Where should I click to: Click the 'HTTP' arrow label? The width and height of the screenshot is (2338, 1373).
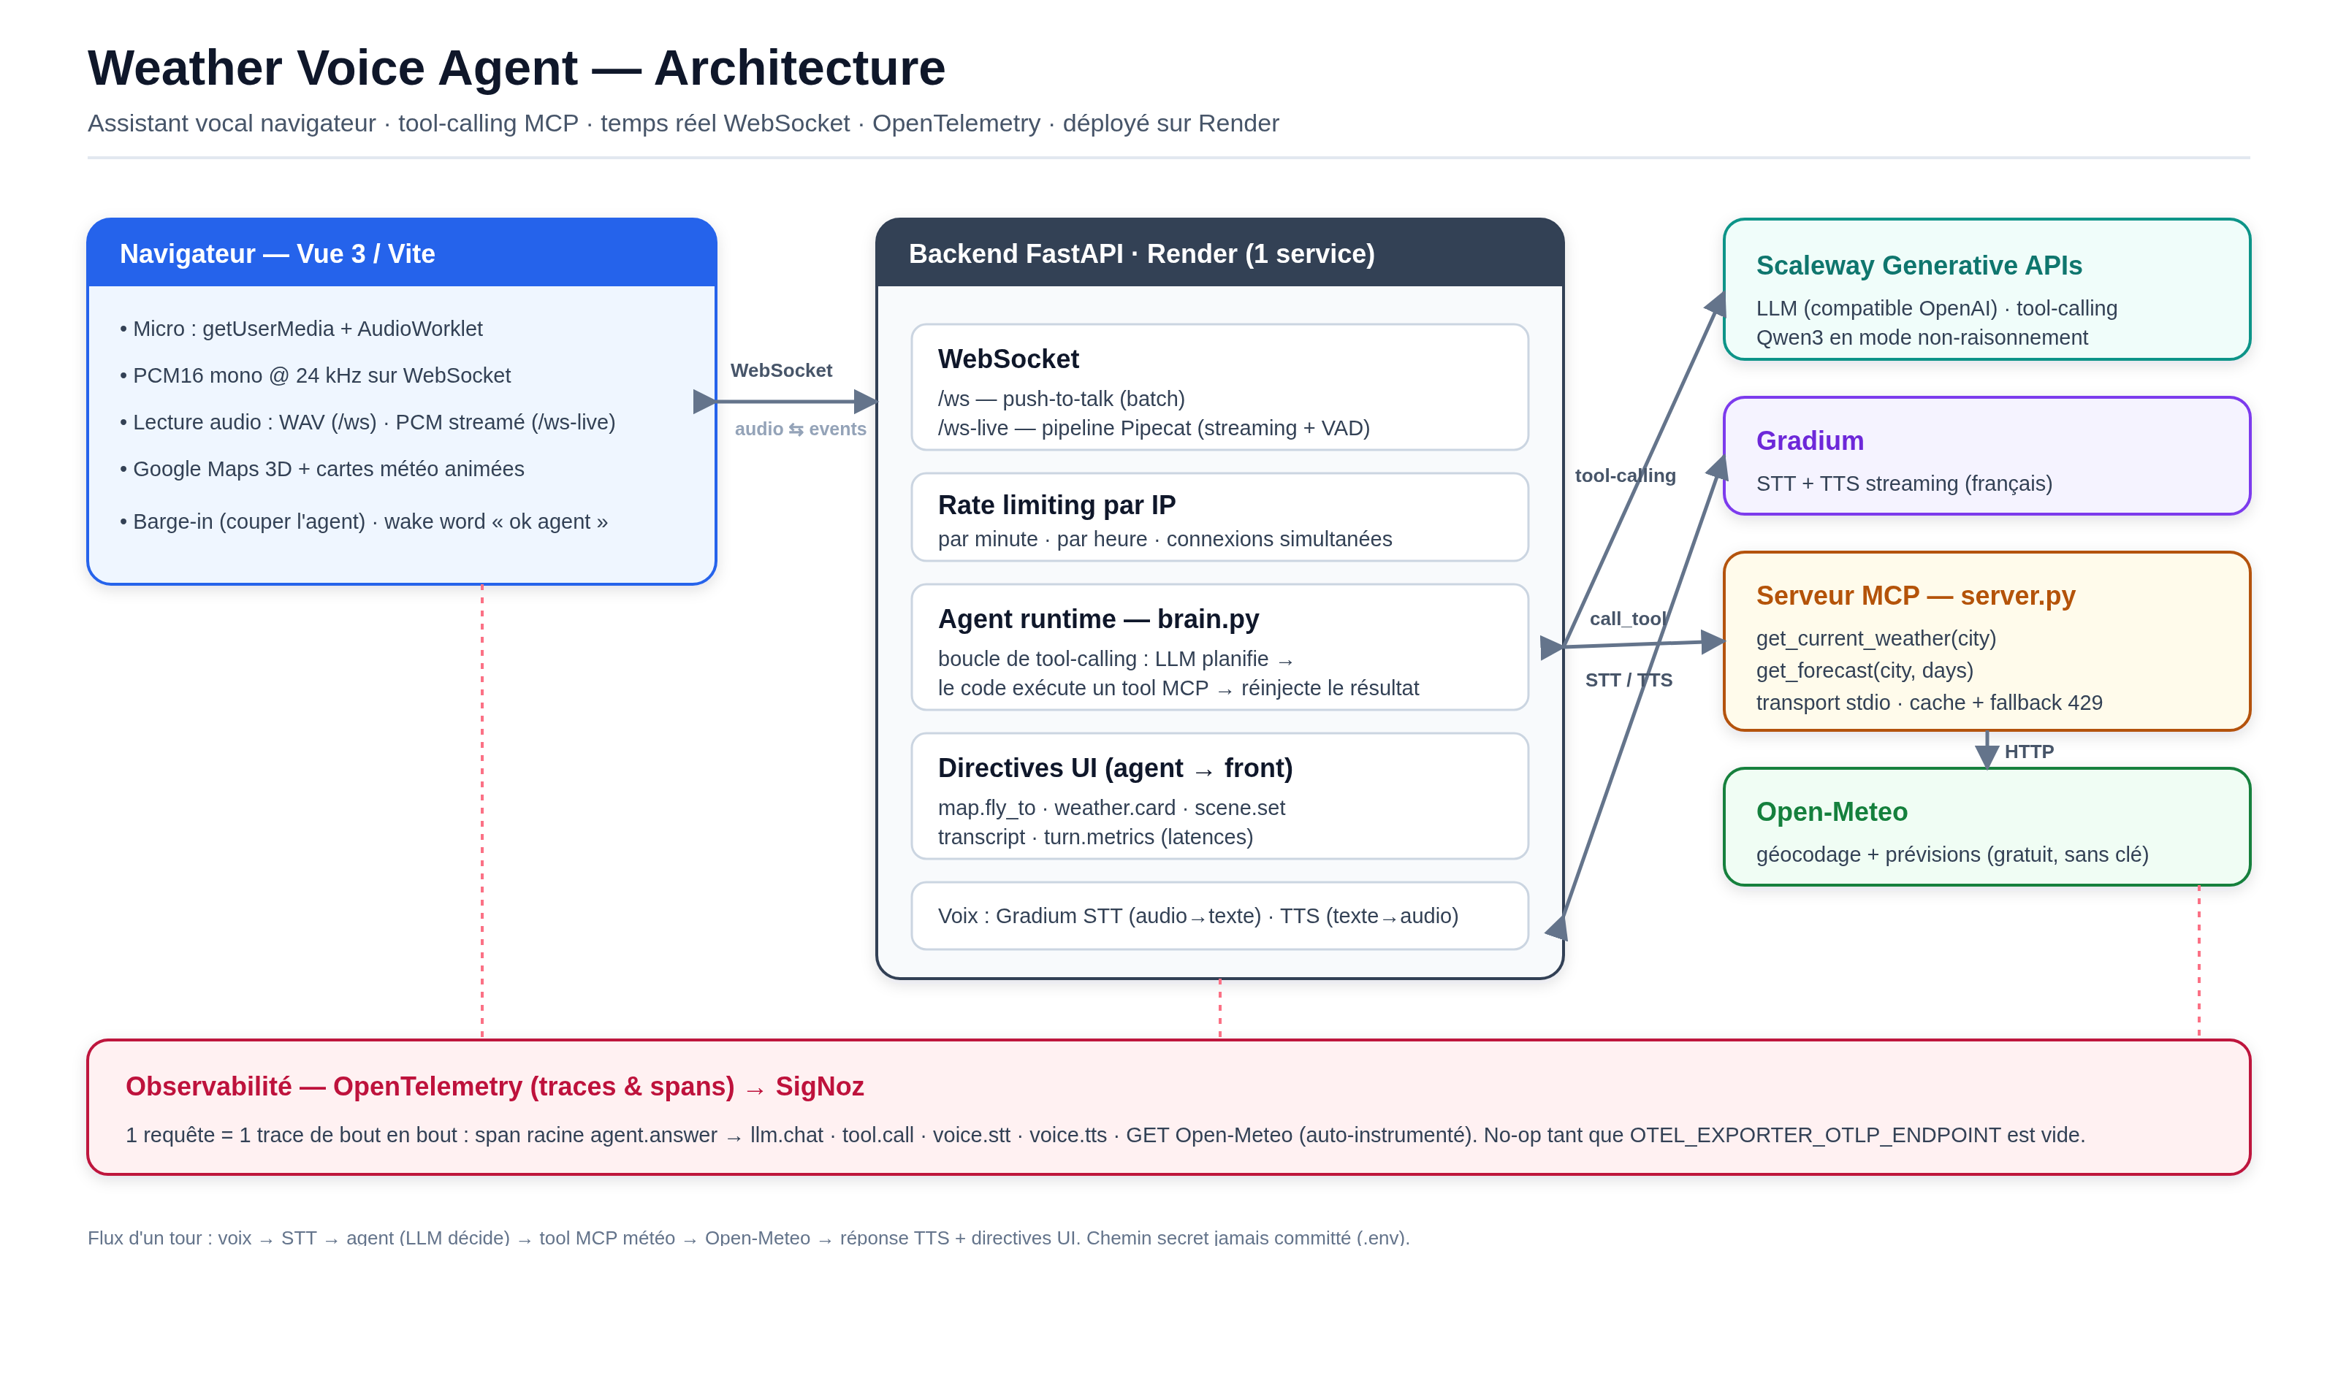point(2028,751)
